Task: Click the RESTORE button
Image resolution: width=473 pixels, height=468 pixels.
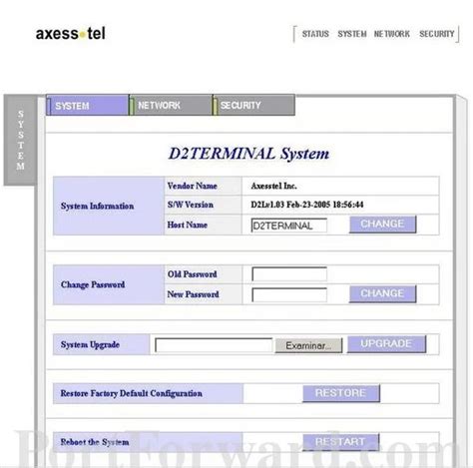Action: pyautogui.click(x=341, y=393)
